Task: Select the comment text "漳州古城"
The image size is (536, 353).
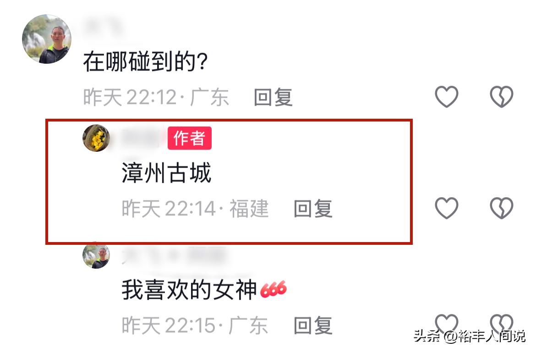Action: (166, 173)
